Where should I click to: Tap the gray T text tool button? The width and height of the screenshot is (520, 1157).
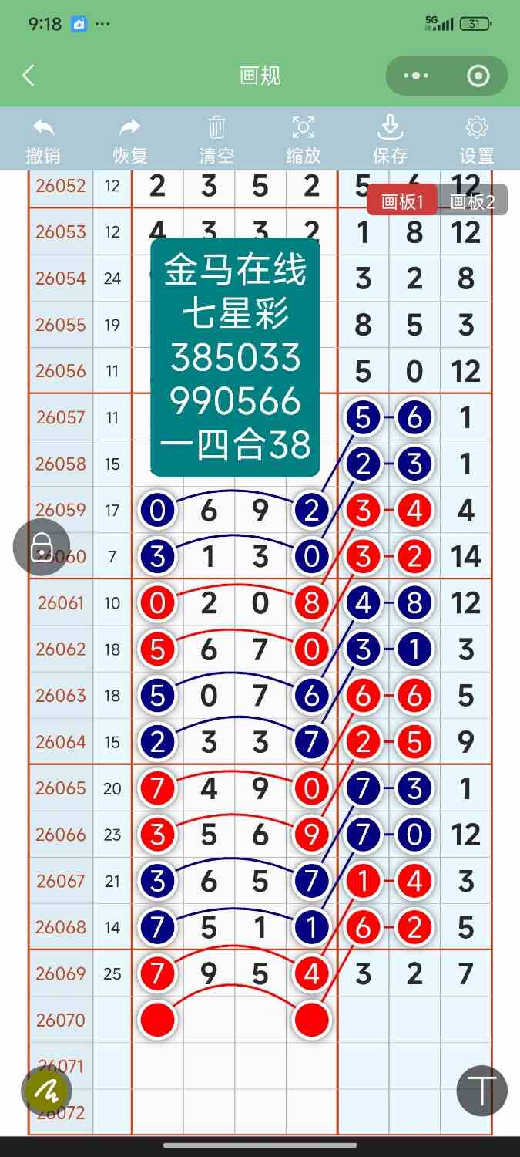click(x=482, y=1091)
